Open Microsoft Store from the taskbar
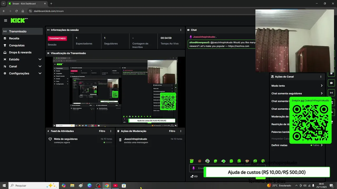Image resolution: width=337 pixels, height=189 pixels. 124,186
